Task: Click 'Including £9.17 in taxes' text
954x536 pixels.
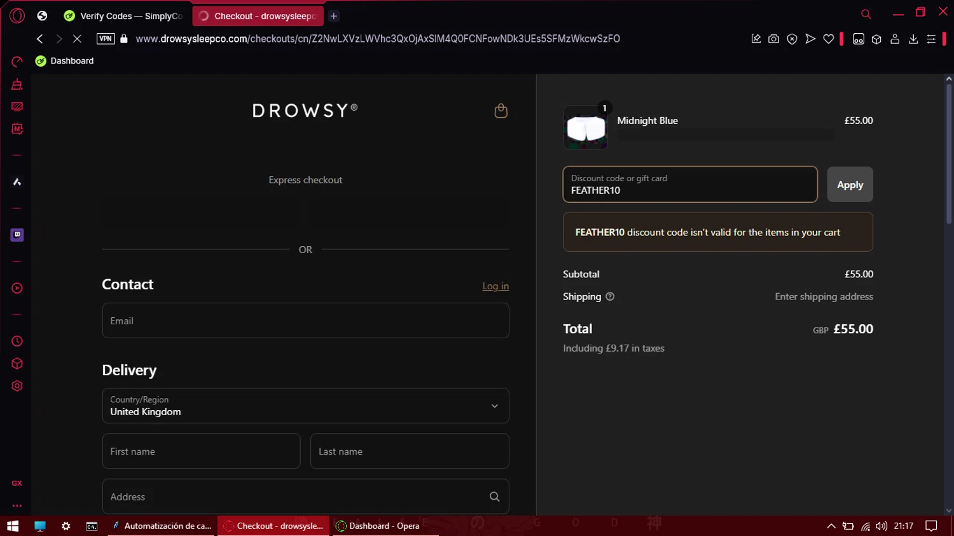Action: 614,348
